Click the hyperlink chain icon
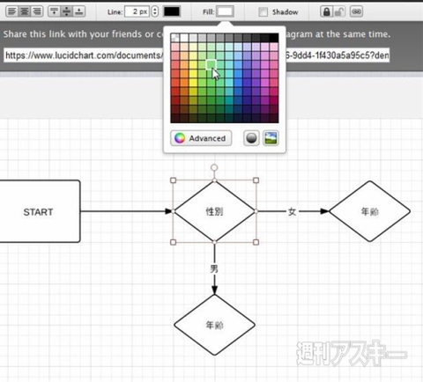 click(x=356, y=11)
